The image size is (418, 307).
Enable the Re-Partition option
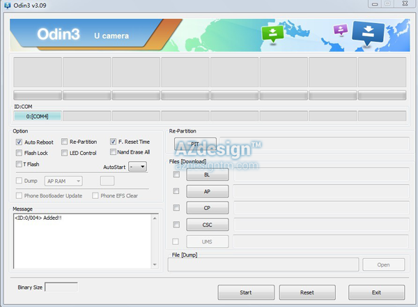pos(64,142)
